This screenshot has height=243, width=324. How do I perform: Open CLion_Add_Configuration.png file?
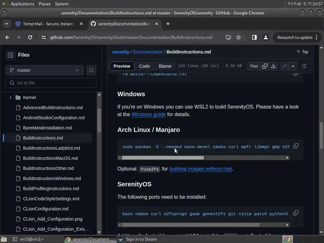pos(53,219)
